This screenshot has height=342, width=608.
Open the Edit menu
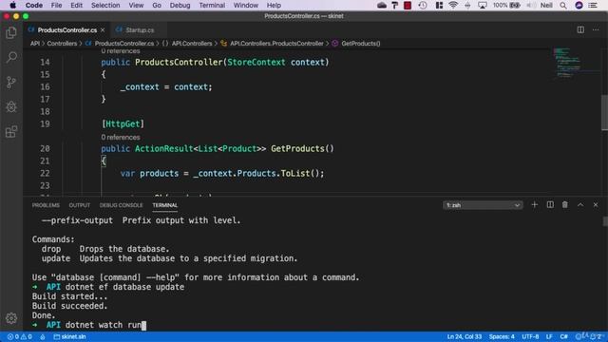tap(76, 5)
